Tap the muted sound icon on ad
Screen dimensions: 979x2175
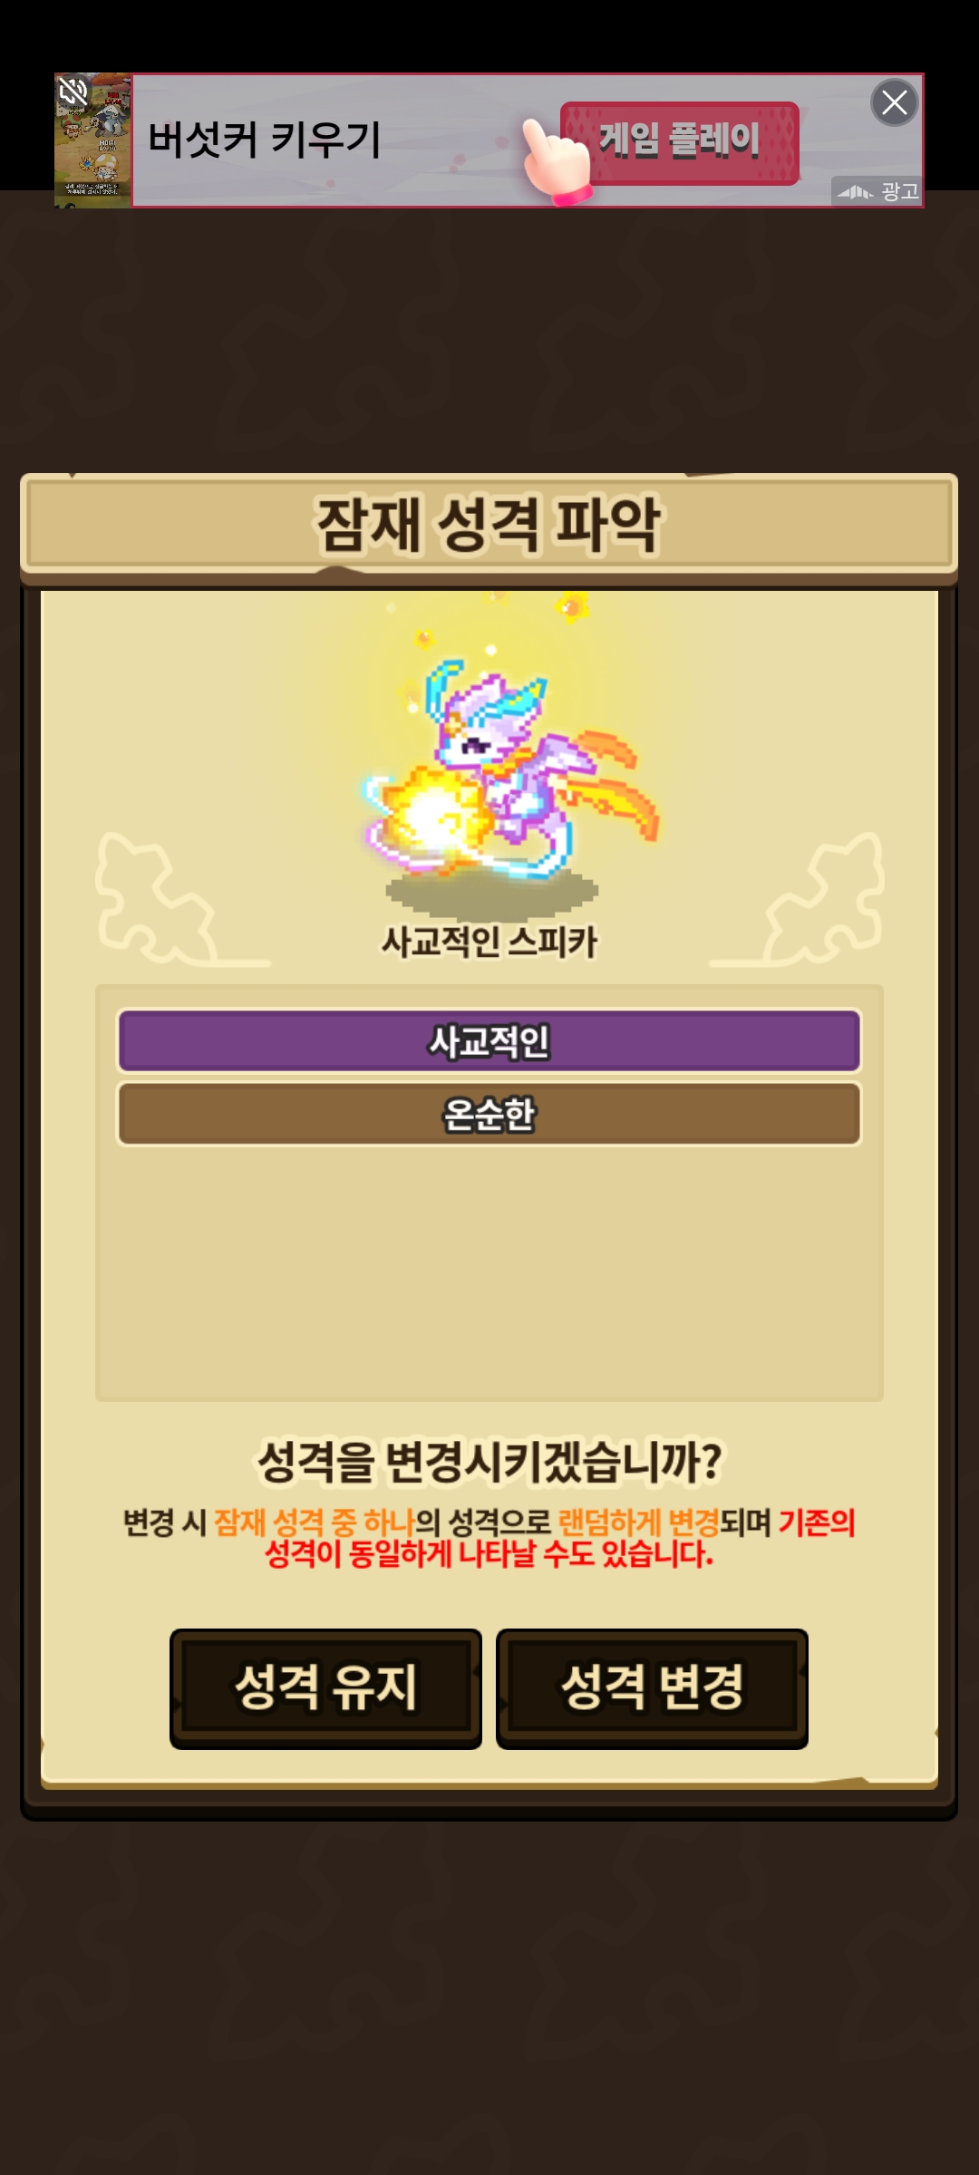coord(73,91)
